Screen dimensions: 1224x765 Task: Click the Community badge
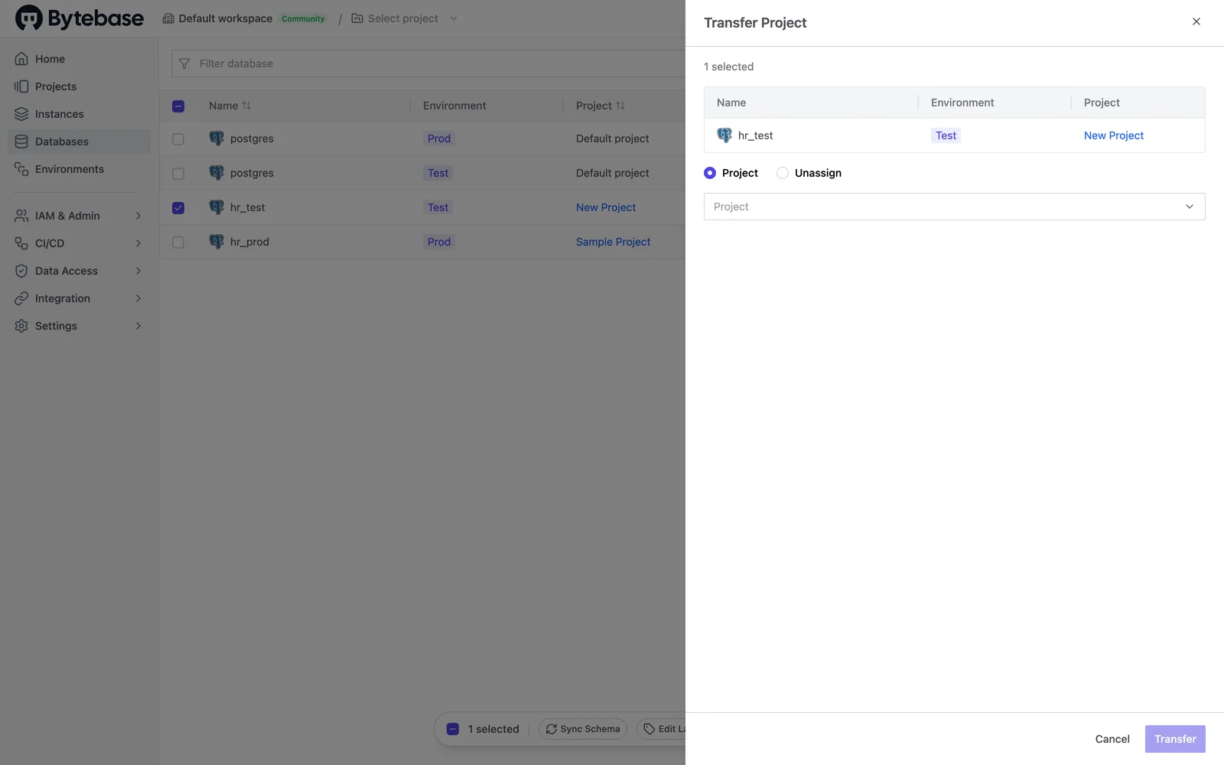point(303,18)
